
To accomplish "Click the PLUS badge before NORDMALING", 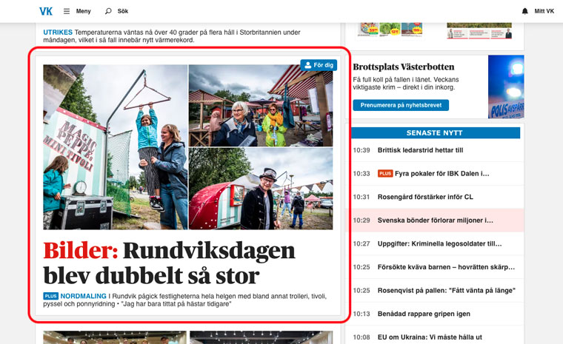I will 50,296.
